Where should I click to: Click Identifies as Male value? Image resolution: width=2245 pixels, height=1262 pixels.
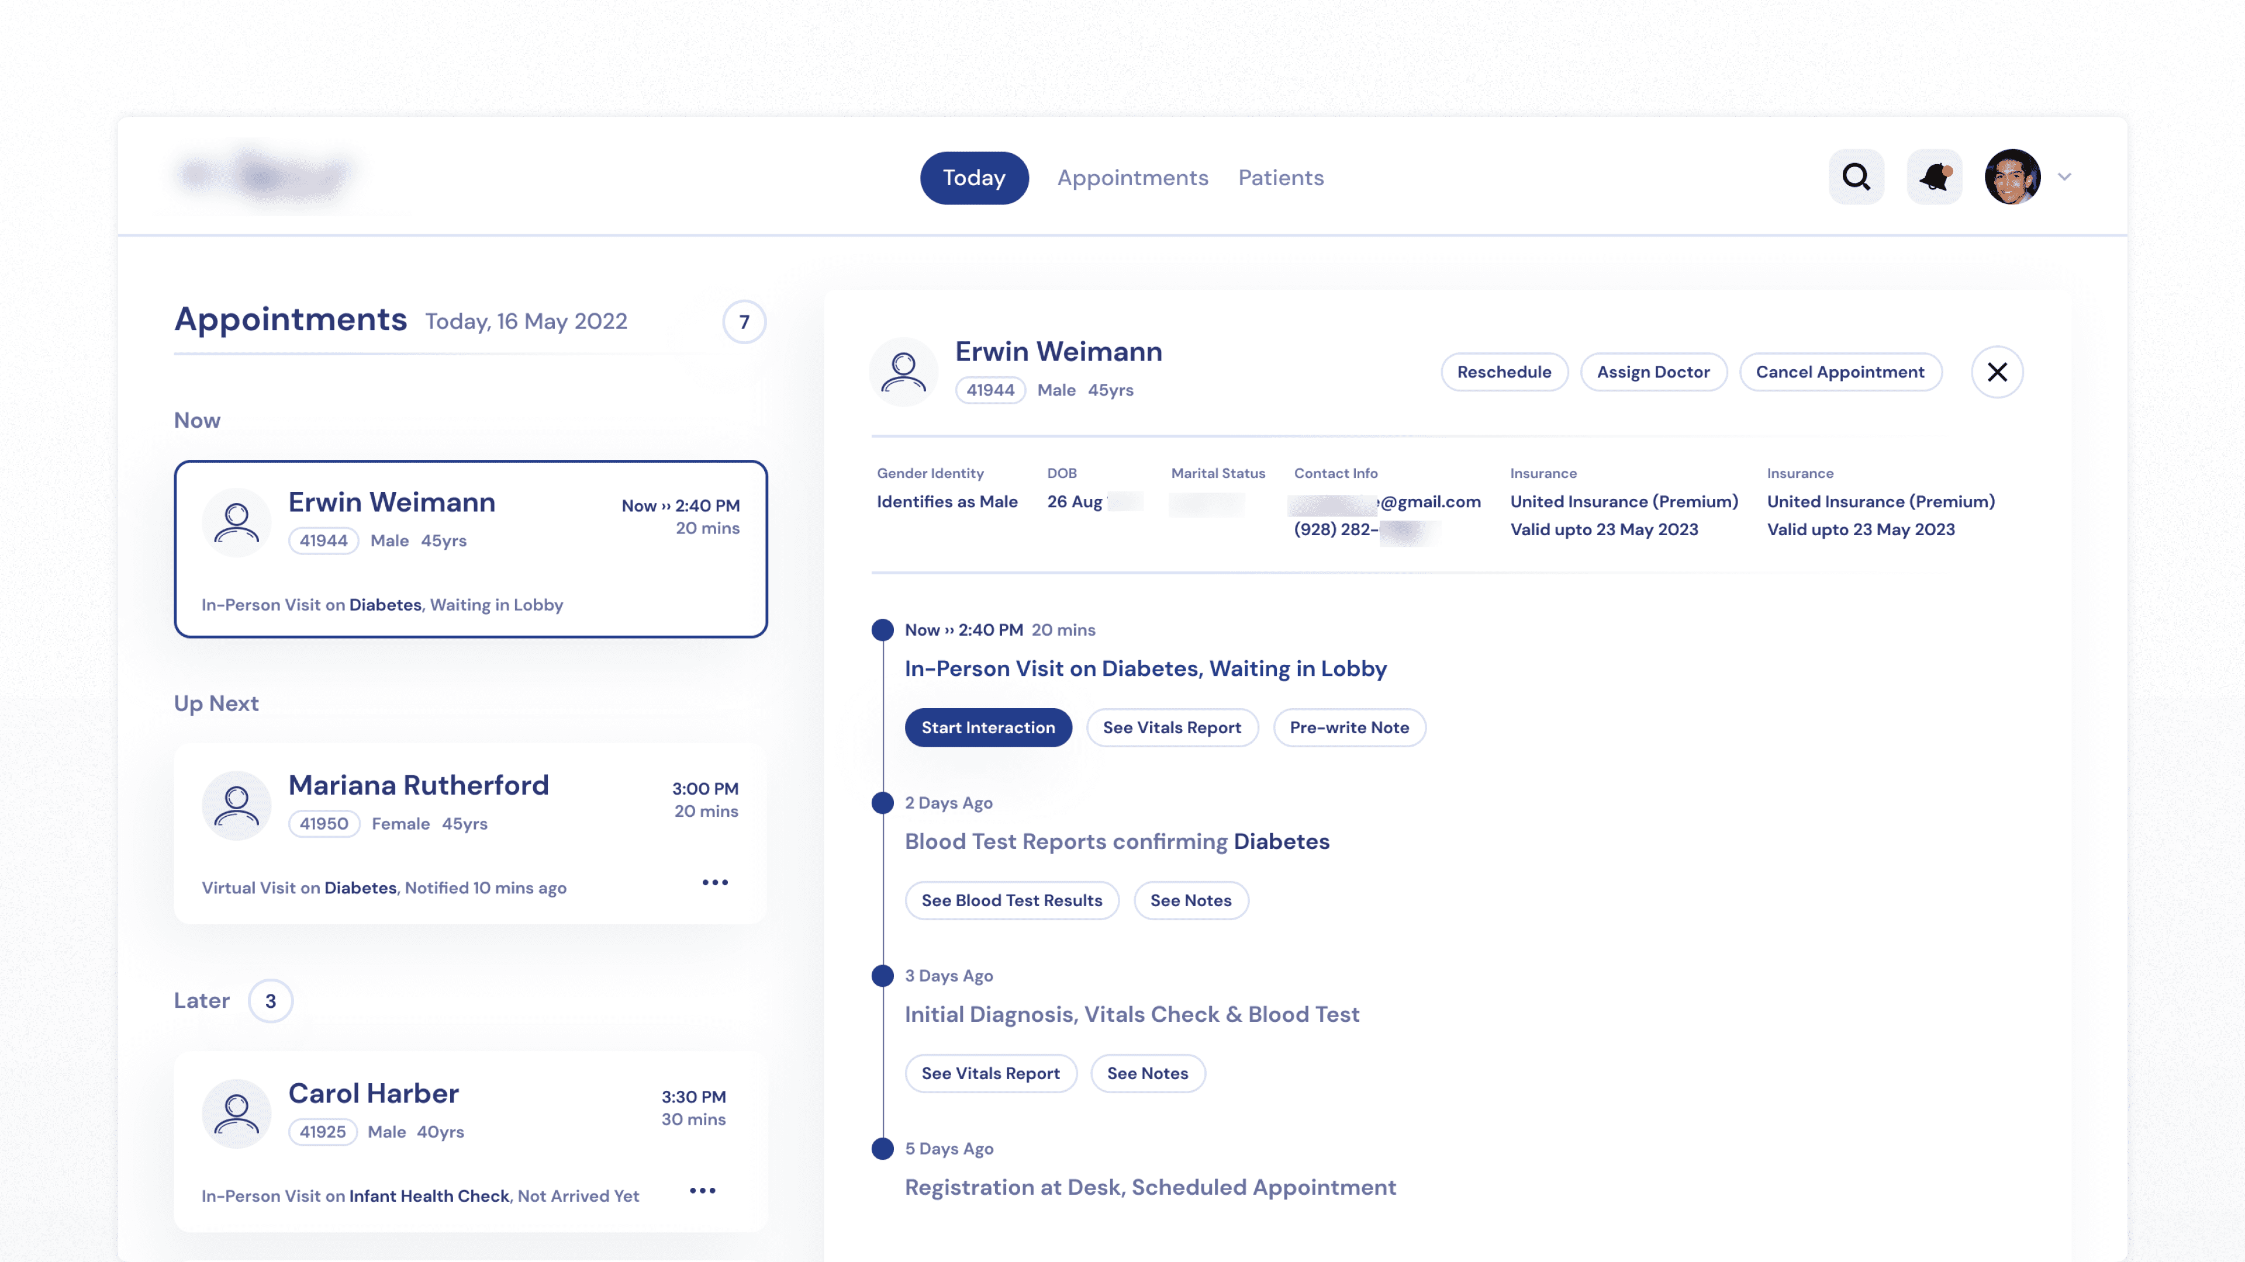947,502
